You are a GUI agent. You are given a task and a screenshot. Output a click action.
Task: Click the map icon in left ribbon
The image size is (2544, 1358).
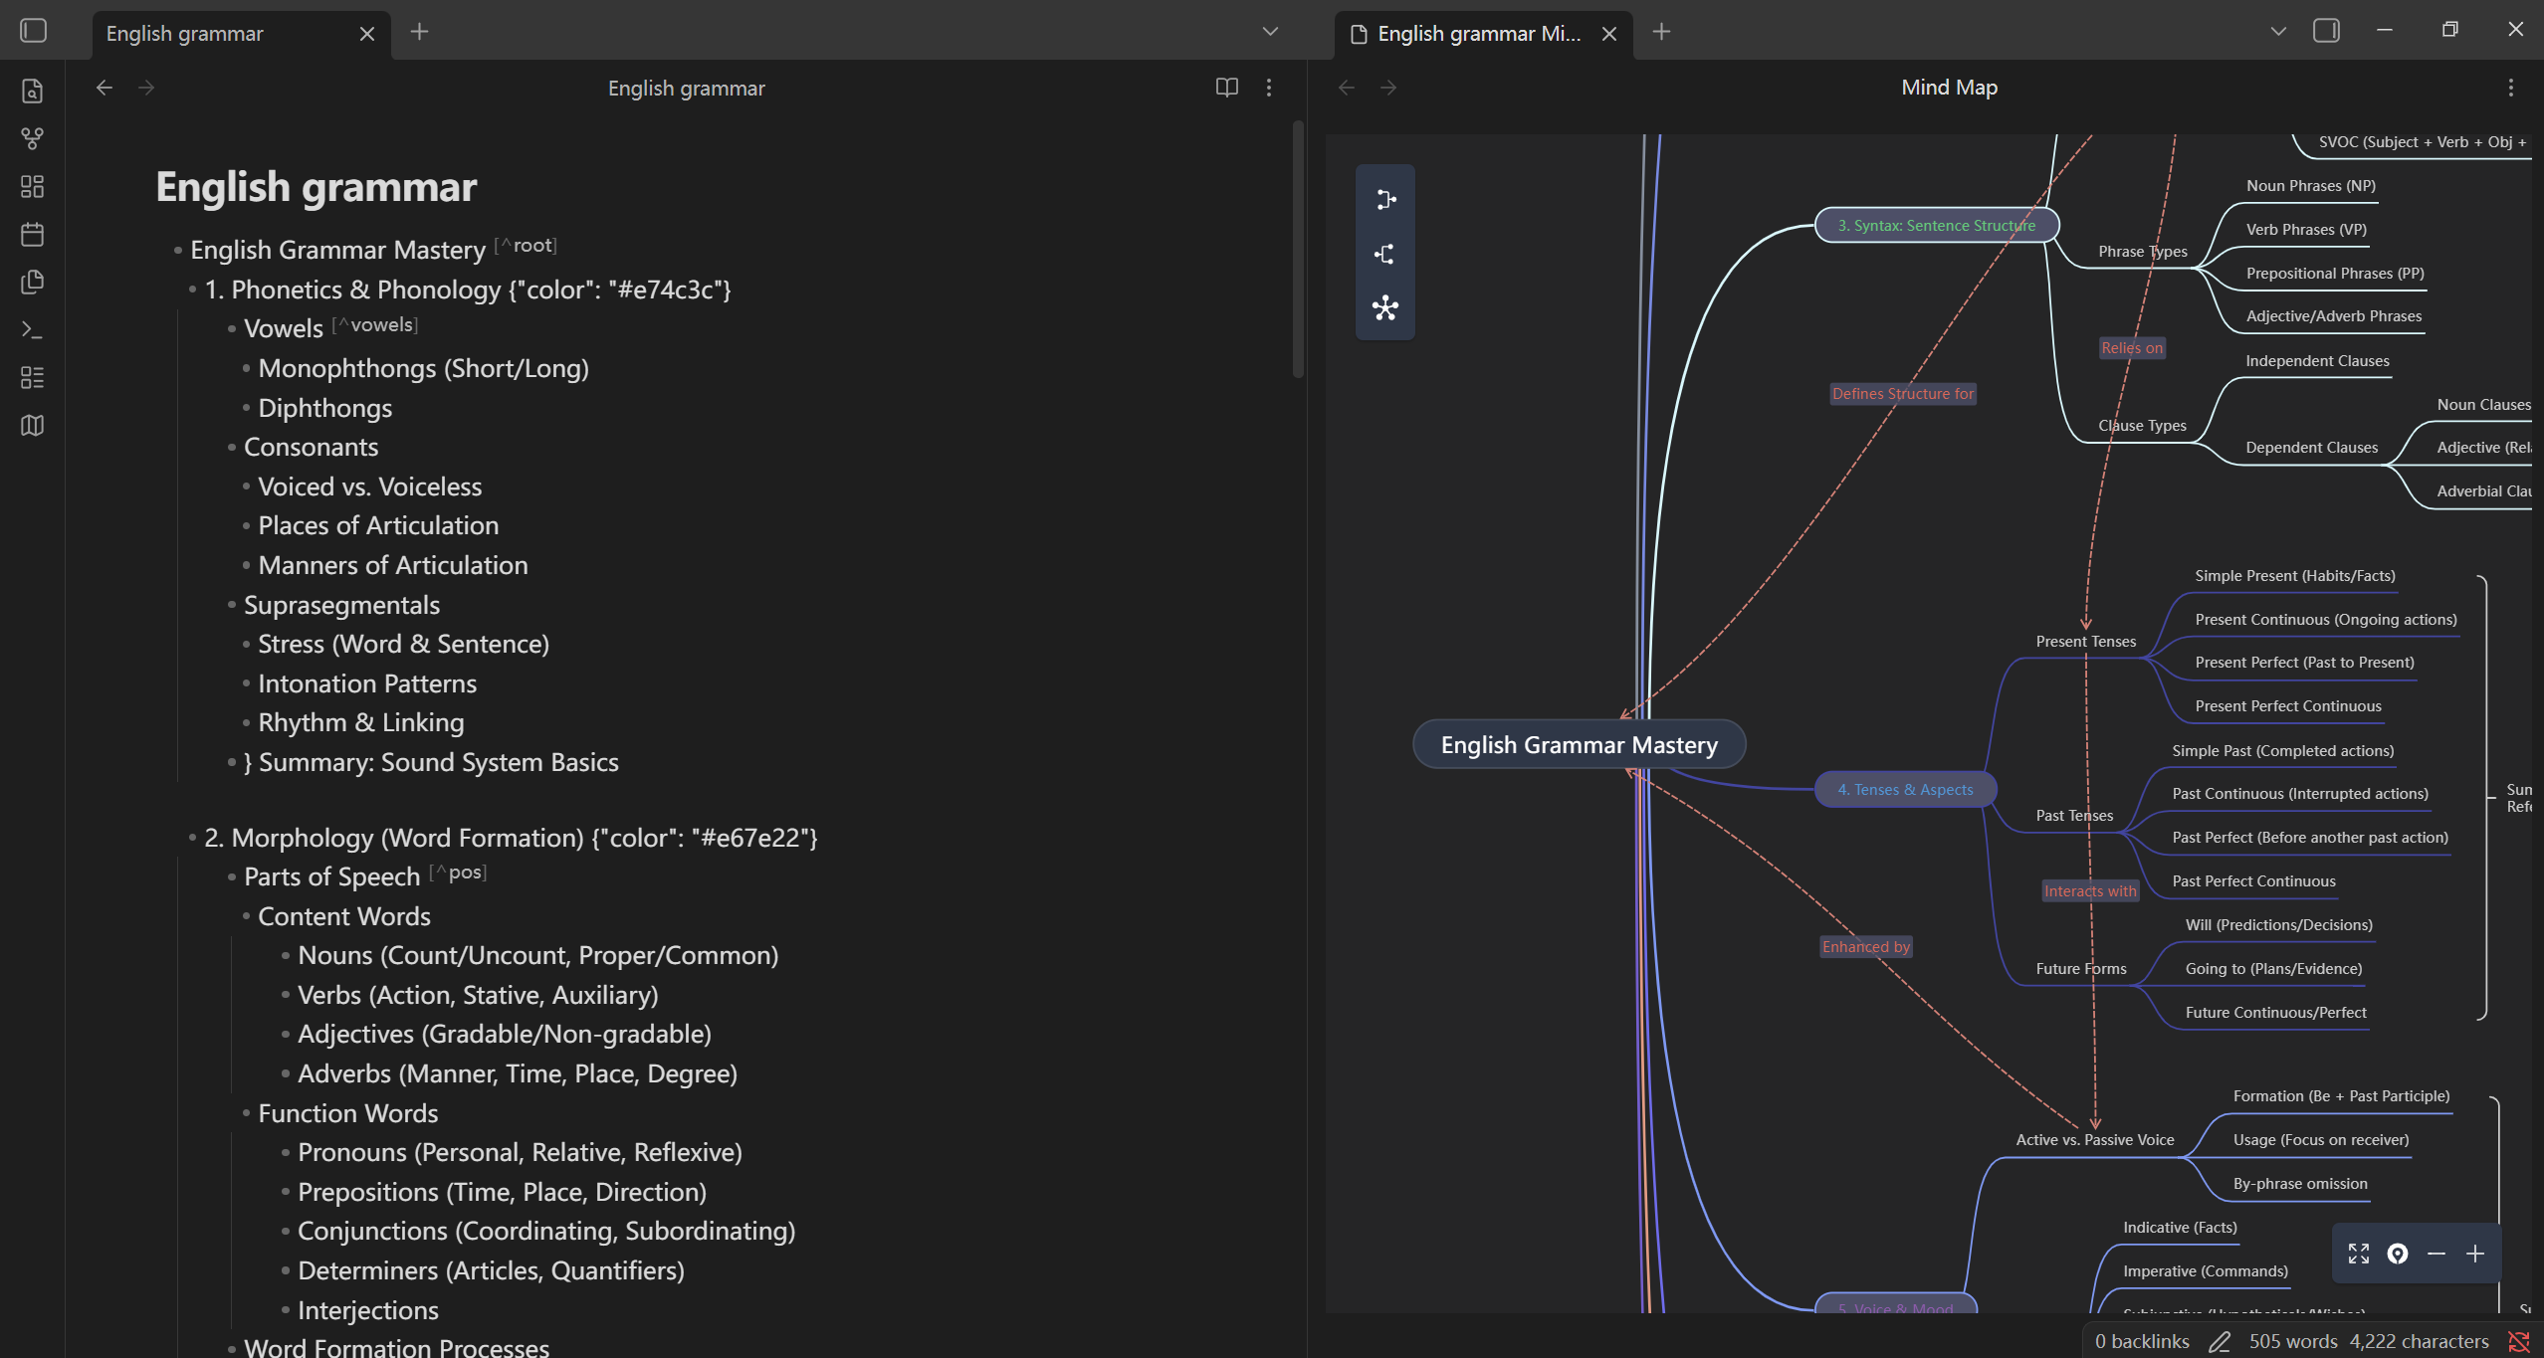pyautogui.click(x=32, y=426)
